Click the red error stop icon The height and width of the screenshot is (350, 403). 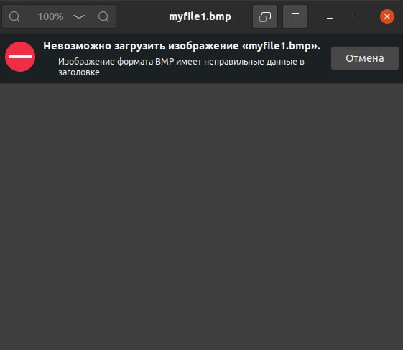point(20,57)
